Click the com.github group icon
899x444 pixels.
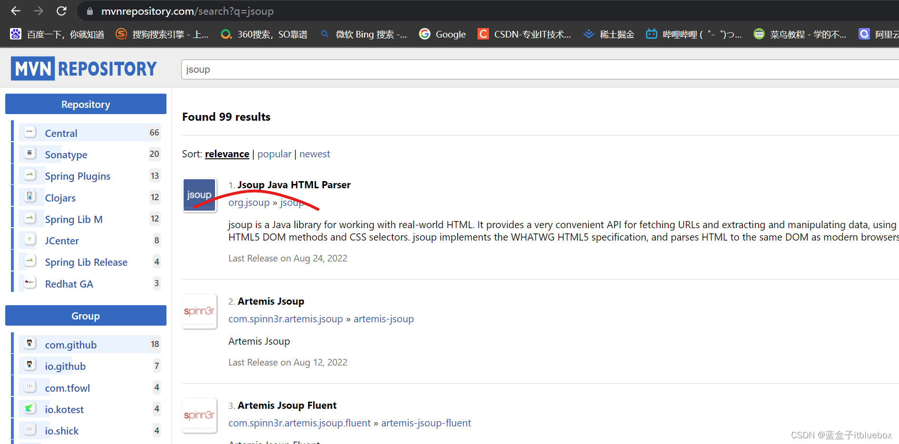point(30,343)
